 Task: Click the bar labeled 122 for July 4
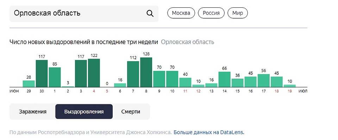tap(94, 73)
